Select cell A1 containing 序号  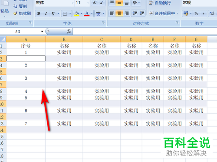click(26, 46)
